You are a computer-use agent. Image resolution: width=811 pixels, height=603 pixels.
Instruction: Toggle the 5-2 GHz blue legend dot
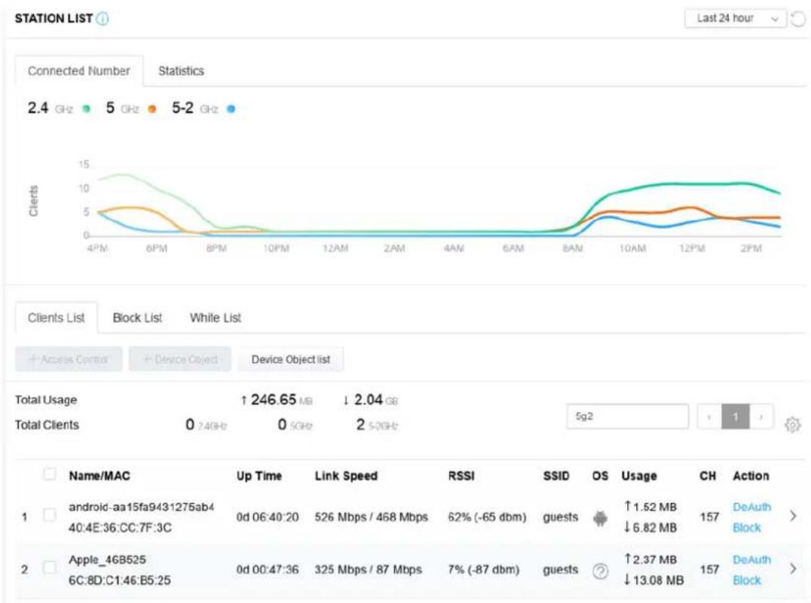click(x=231, y=108)
